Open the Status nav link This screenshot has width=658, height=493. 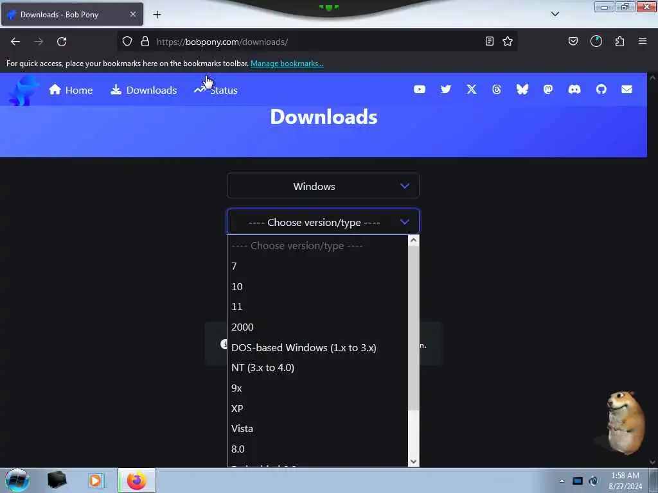click(x=216, y=90)
